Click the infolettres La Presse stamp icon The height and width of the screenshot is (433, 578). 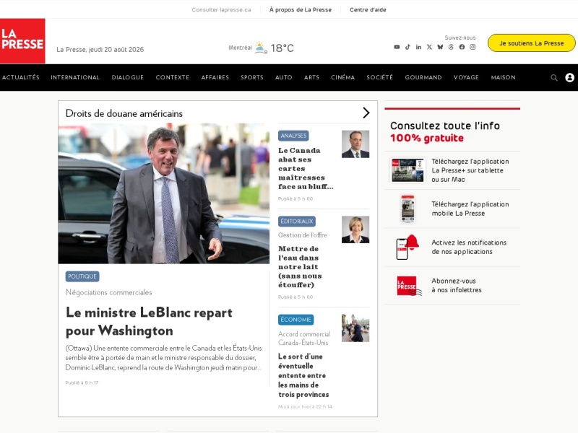point(409,286)
